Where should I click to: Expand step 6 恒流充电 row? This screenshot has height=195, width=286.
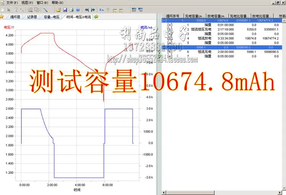[170, 52]
